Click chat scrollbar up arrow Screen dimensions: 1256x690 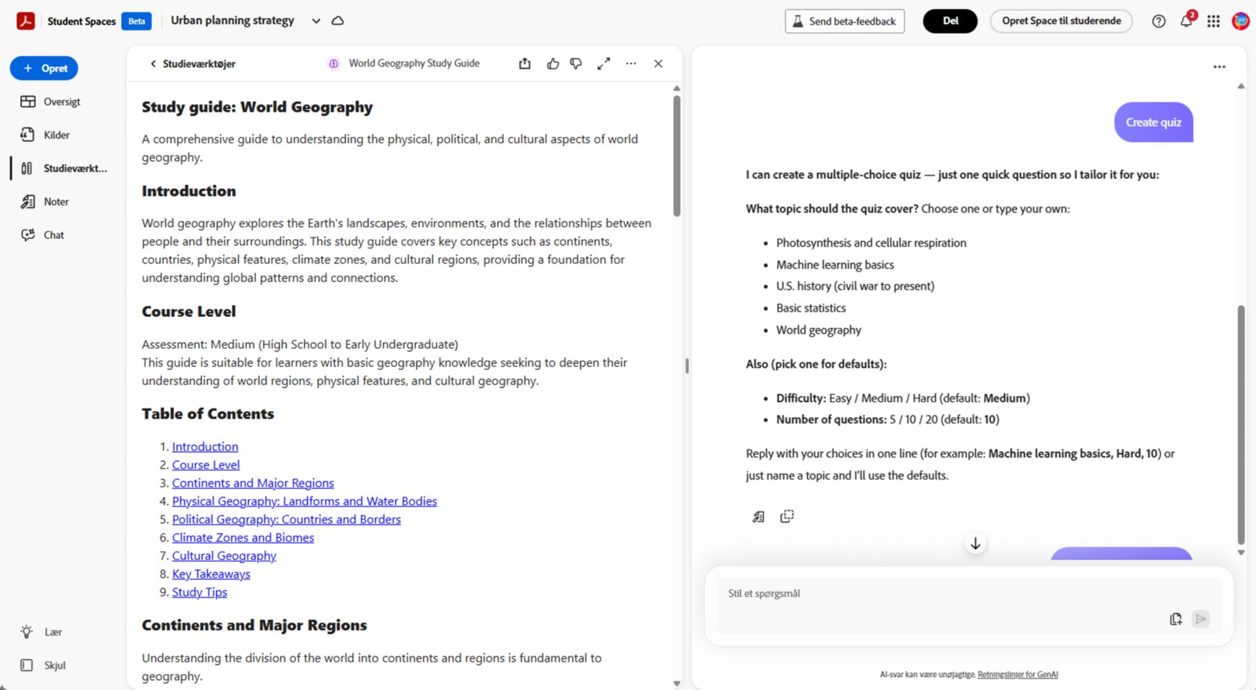coord(1241,86)
